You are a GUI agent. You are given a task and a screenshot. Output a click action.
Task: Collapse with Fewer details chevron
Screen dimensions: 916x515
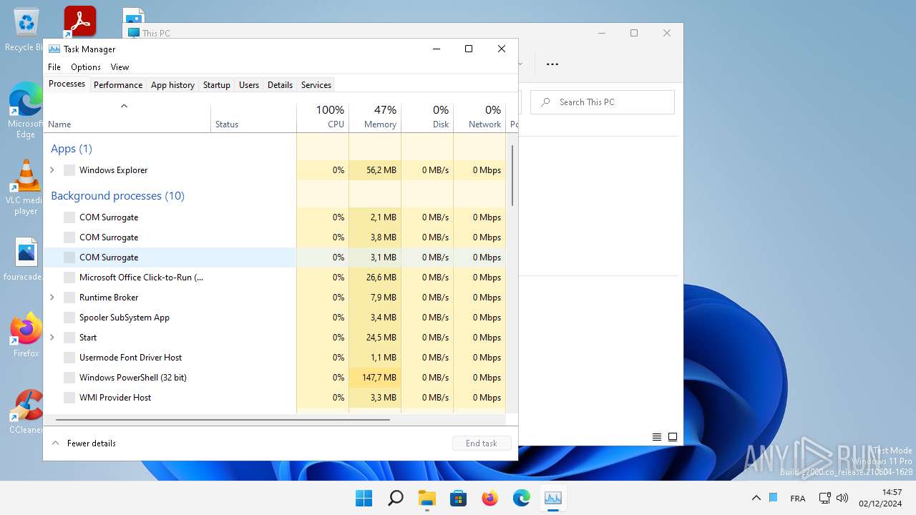(x=55, y=443)
